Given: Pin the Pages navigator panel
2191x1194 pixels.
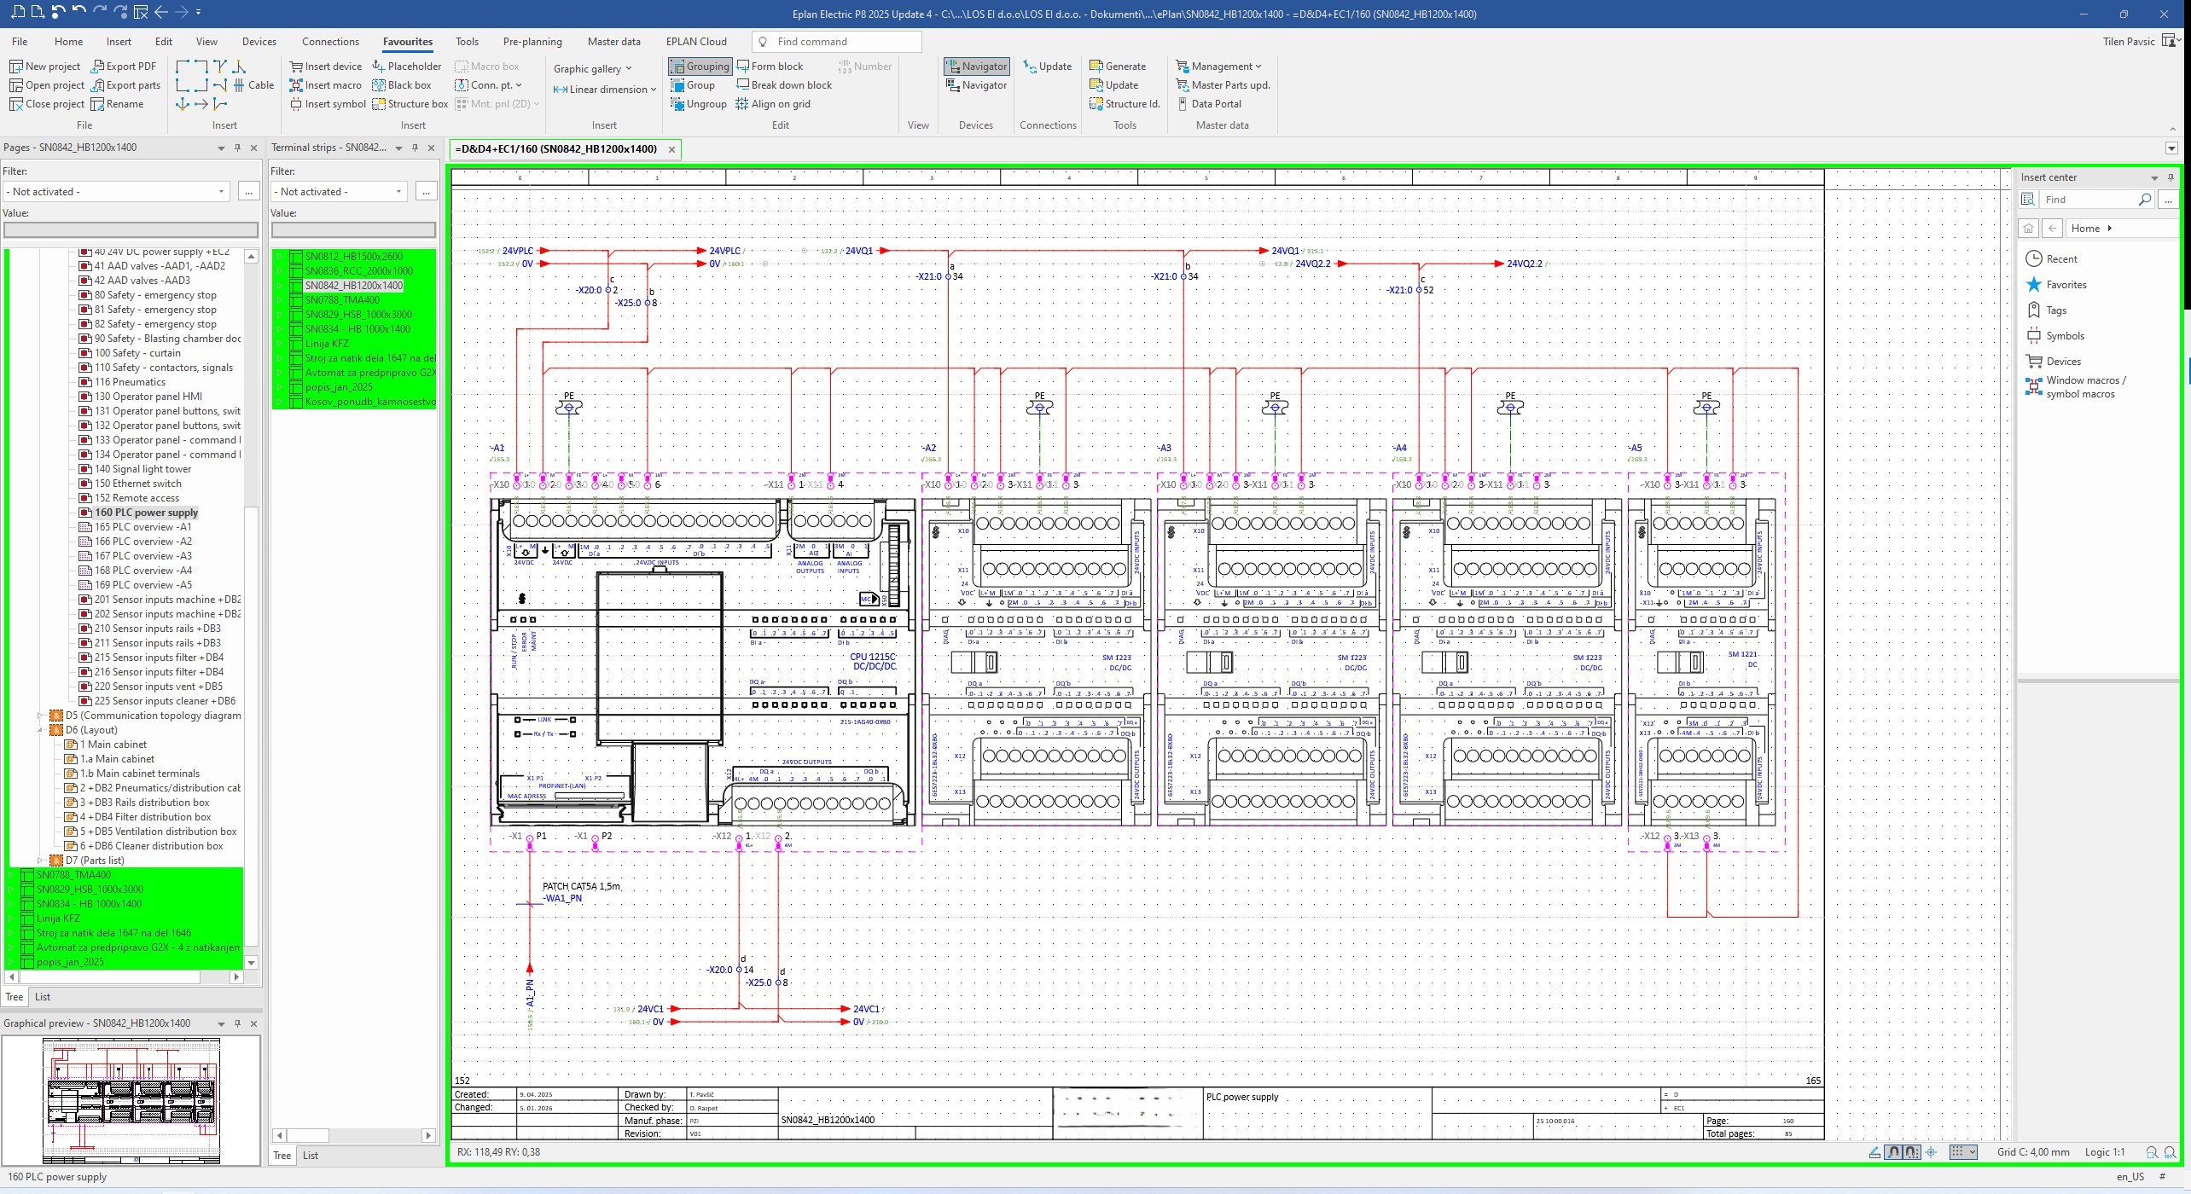Looking at the screenshot, I should 237,148.
